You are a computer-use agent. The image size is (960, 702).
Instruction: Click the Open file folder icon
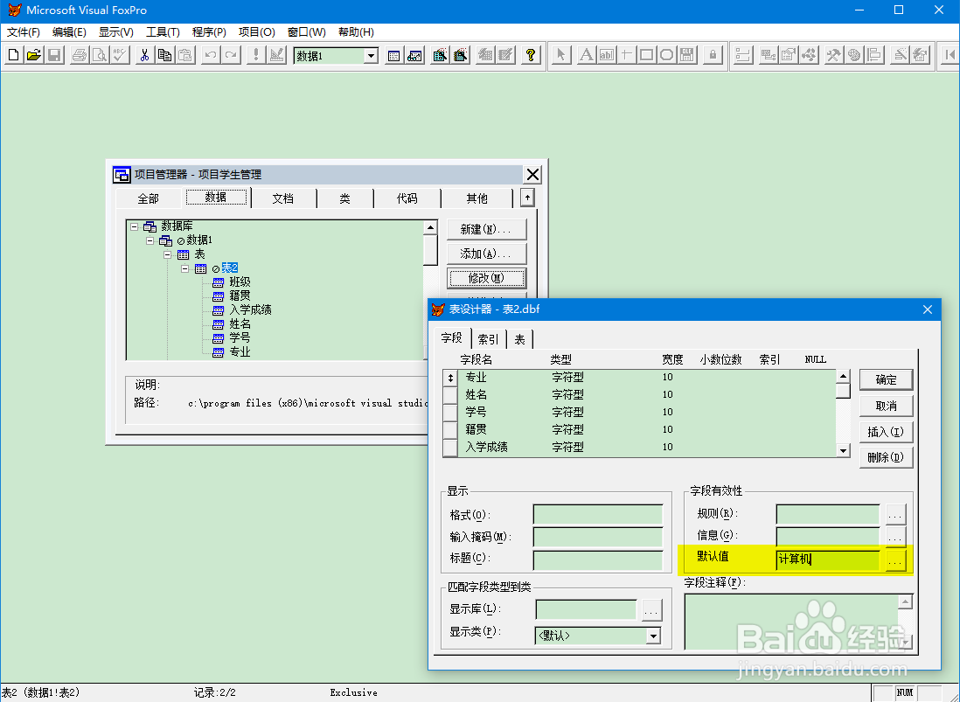pos(34,55)
